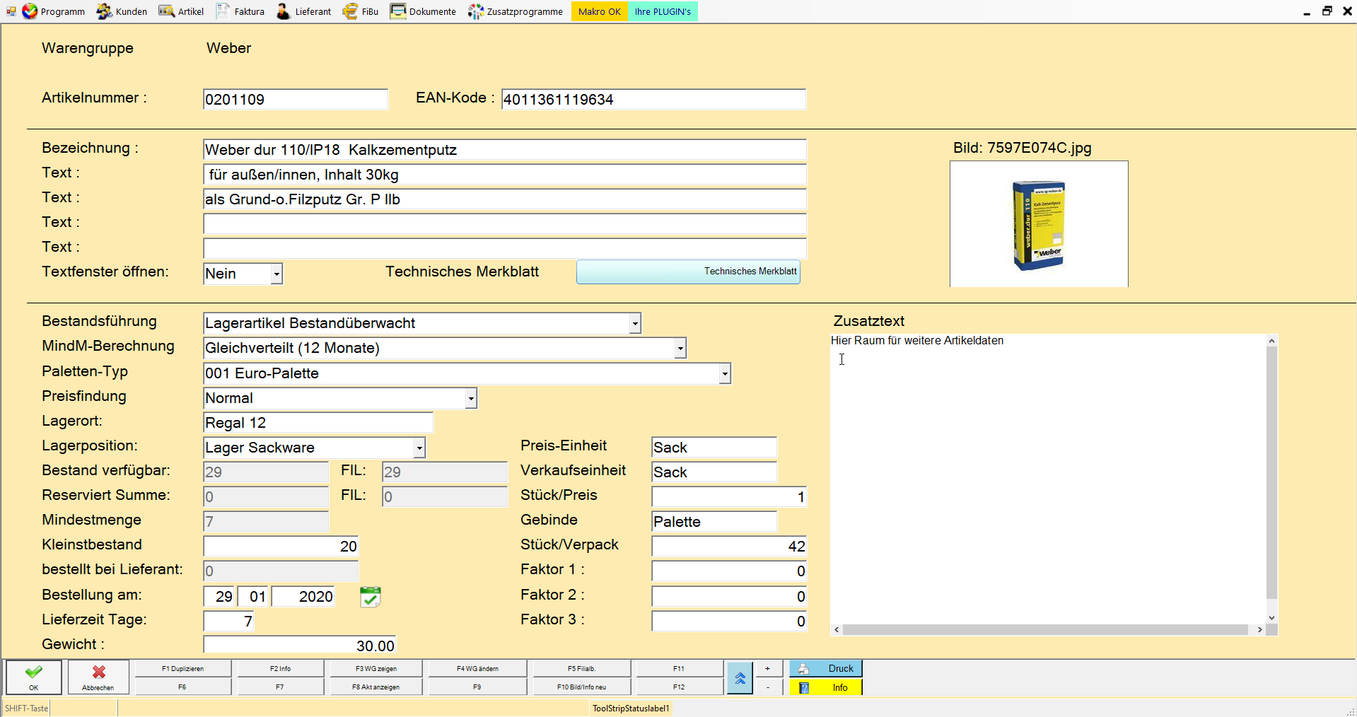Viewport: 1357px width, 717px height.
Task: Click the F9 button
Action: tap(477, 687)
